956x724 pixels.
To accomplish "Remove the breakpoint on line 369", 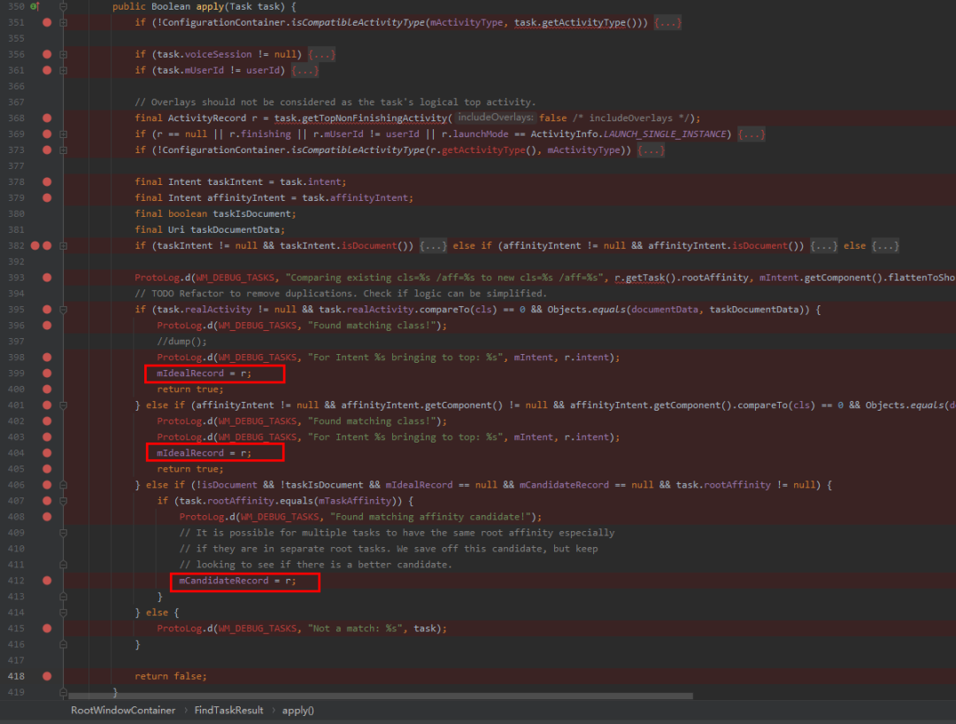I will coord(47,134).
